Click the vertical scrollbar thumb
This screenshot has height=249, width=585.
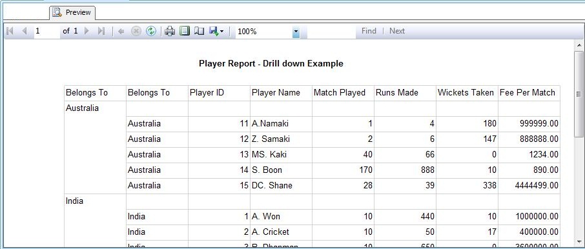tap(579, 94)
